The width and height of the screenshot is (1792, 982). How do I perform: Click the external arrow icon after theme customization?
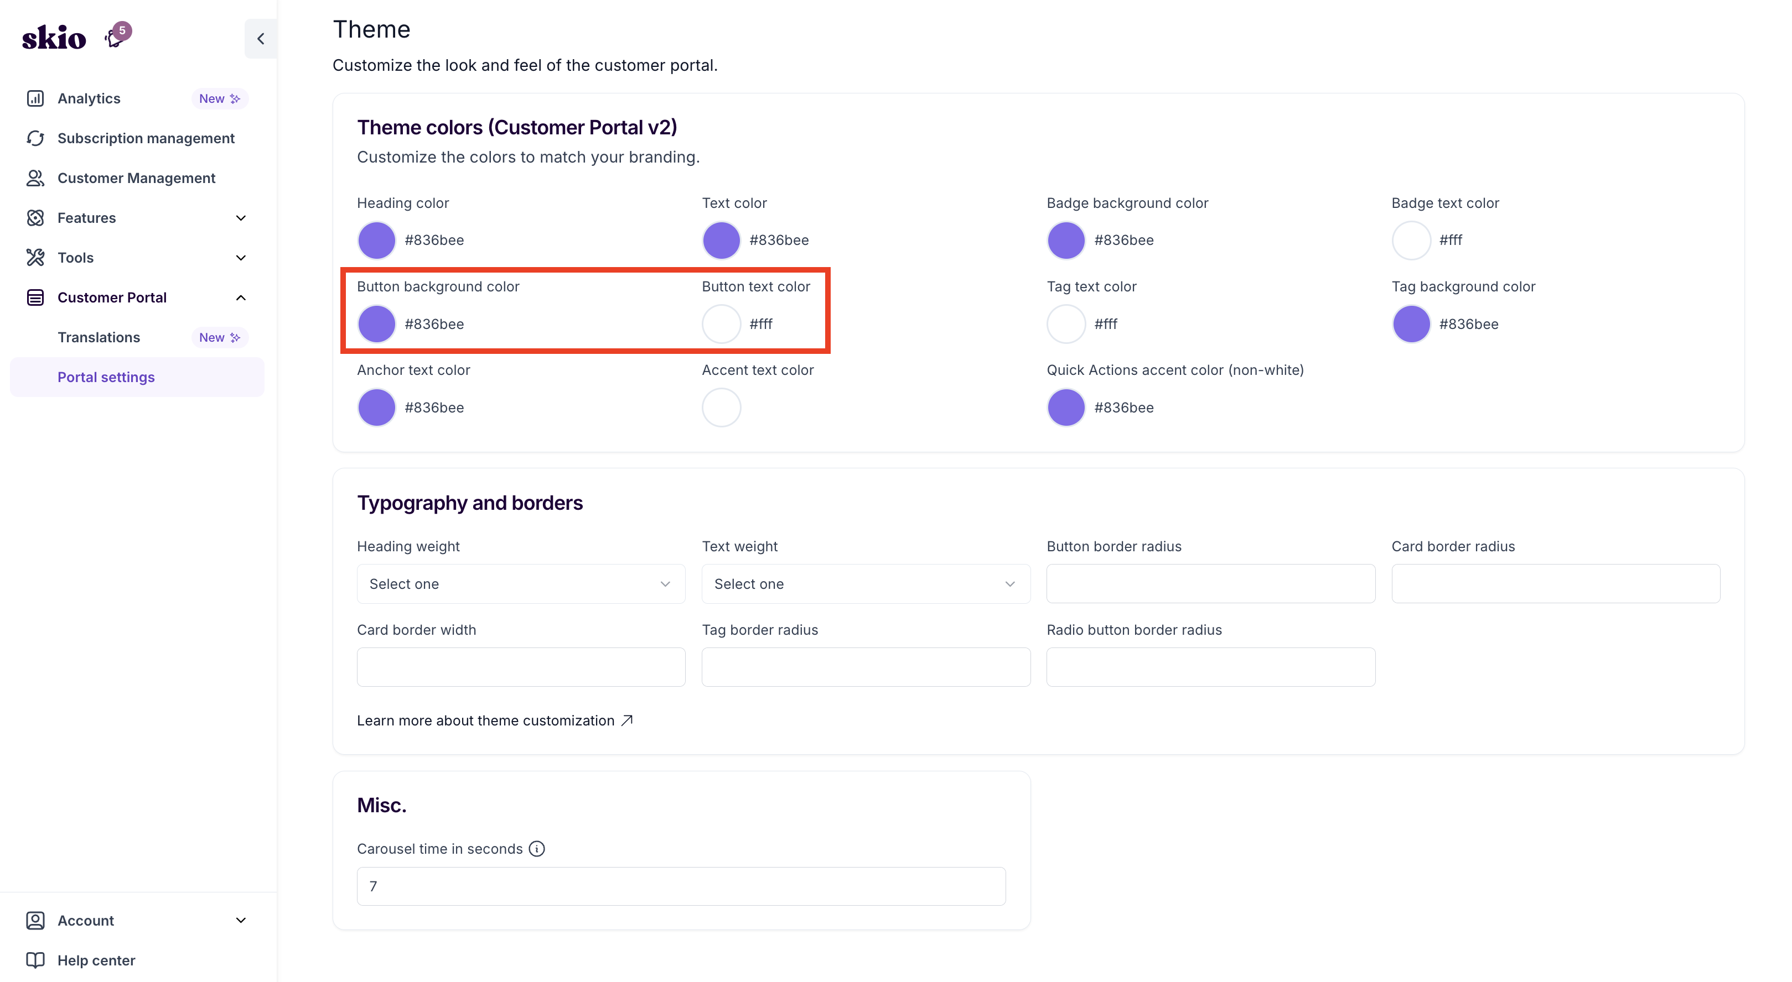(x=627, y=720)
